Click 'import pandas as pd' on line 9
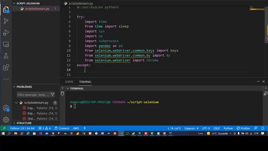This screenshot has height=151, width=268. coord(103,46)
